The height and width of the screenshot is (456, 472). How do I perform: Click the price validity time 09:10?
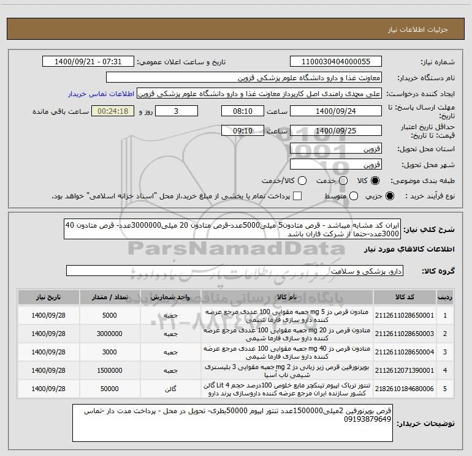243,131
